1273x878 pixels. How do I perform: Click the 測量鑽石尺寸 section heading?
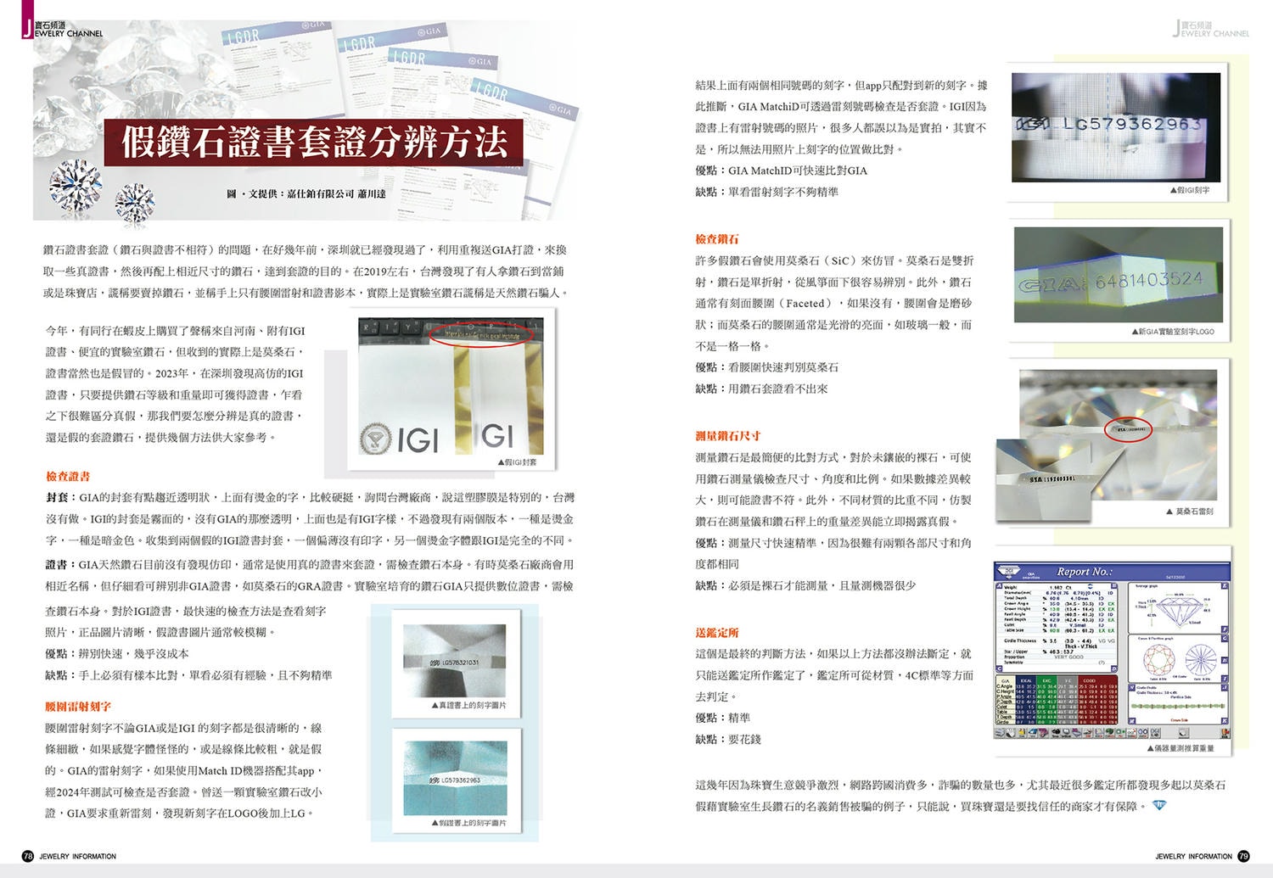(728, 436)
